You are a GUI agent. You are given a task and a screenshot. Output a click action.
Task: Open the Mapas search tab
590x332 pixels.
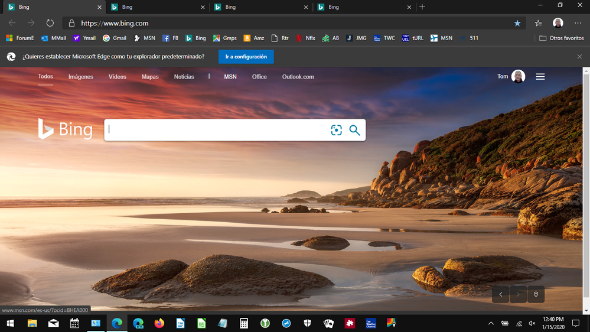(x=150, y=77)
